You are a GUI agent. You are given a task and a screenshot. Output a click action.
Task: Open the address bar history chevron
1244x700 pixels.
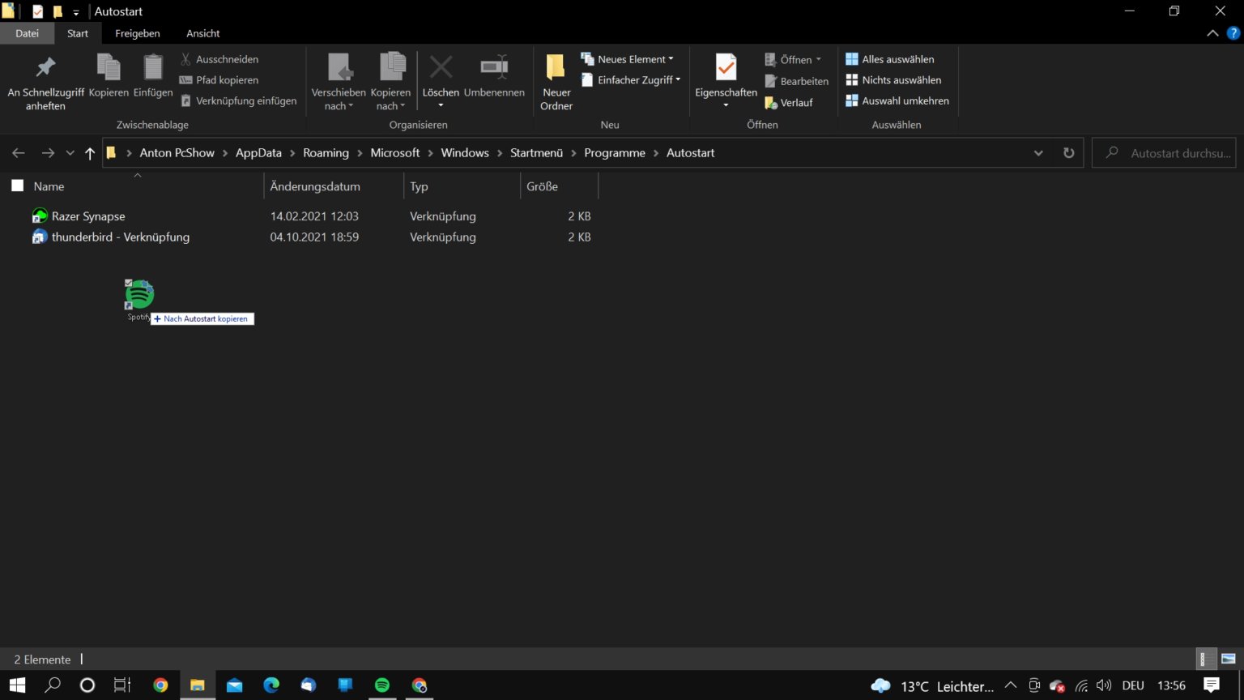point(1038,152)
